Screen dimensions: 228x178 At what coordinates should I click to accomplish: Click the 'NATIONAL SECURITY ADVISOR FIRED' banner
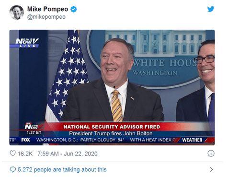pyautogui.click(x=112, y=127)
